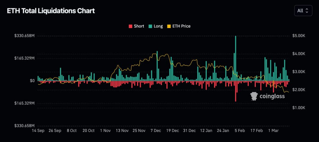
Task: Click the '5 Feb' date axis label
Action: pos(239,130)
